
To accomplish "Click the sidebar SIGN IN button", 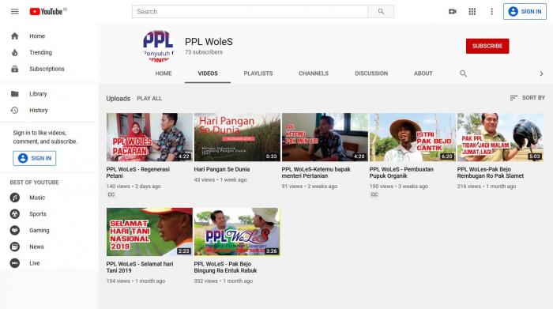I will pyautogui.click(x=35, y=158).
